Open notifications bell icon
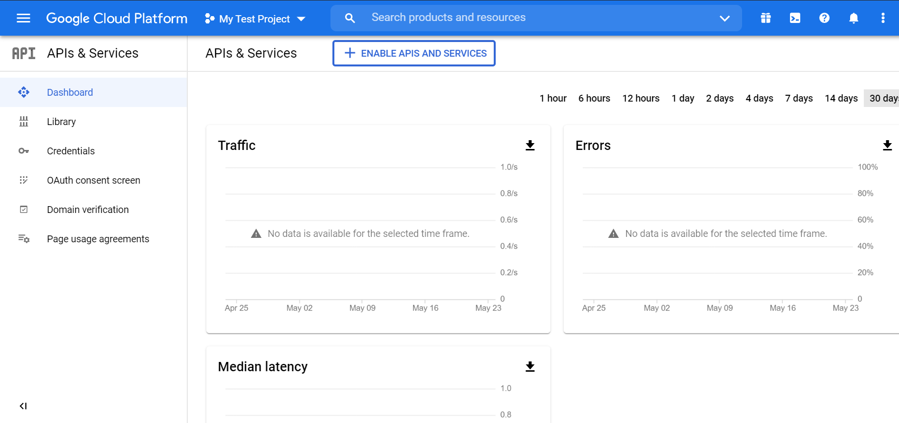This screenshot has width=899, height=423. tap(854, 18)
